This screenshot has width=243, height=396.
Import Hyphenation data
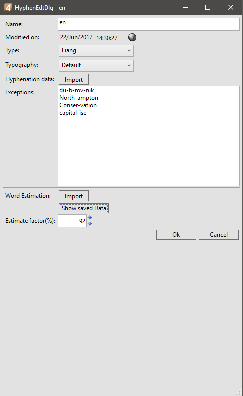[x=74, y=79]
